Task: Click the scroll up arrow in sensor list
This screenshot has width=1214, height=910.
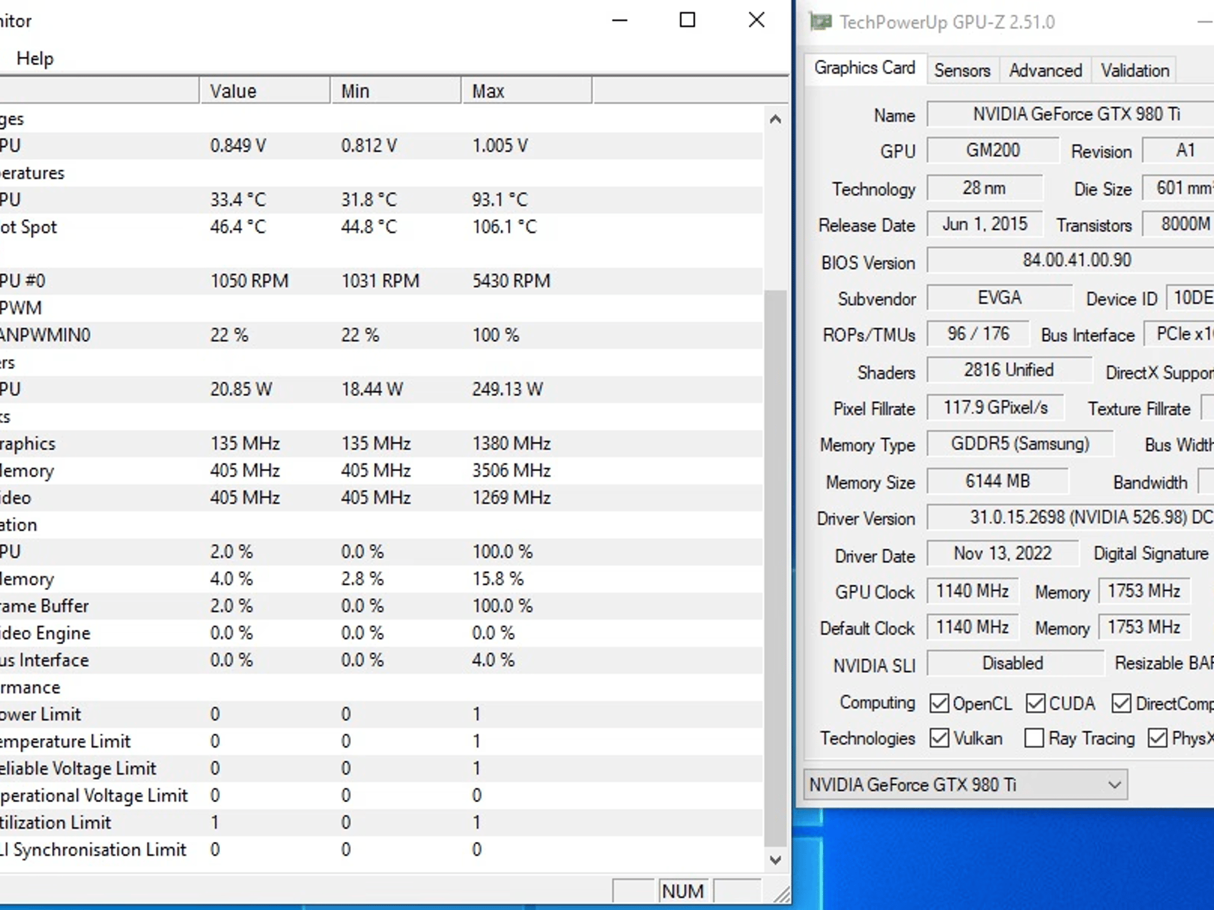Action: coord(775,119)
